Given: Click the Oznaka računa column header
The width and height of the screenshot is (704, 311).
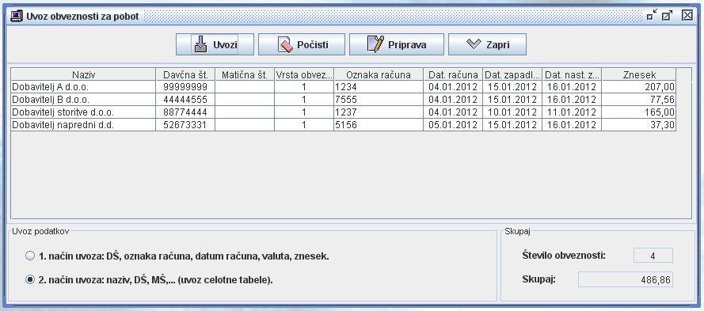Looking at the screenshot, I should (379, 75).
